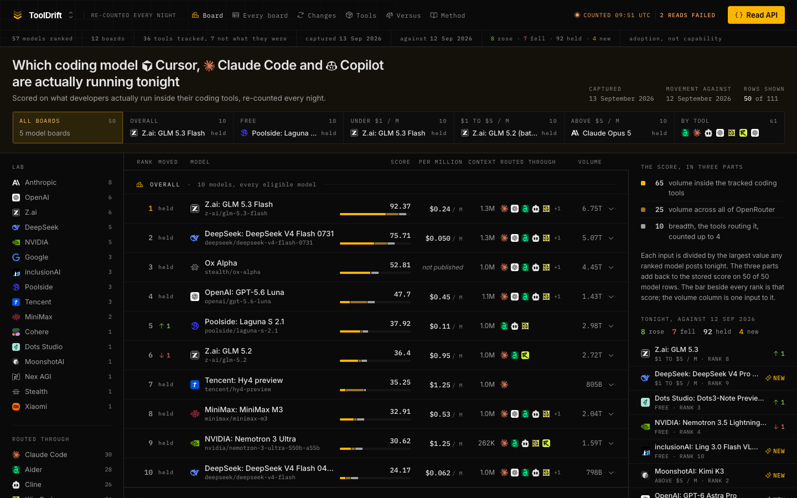Click "not published" price in Ox Alpha row
797x498 pixels.
443,267
